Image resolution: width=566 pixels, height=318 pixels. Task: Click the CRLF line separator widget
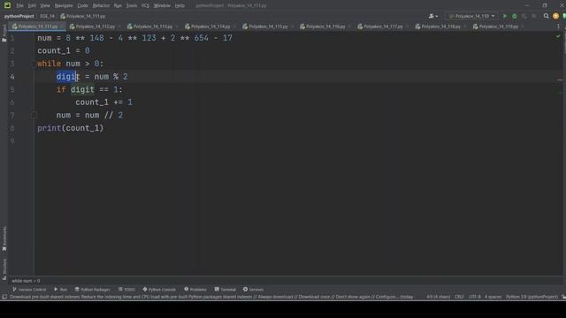[459, 297]
